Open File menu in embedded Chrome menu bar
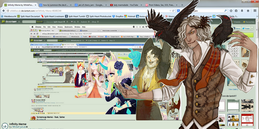The width and height of the screenshot is (259, 129). [44, 27]
